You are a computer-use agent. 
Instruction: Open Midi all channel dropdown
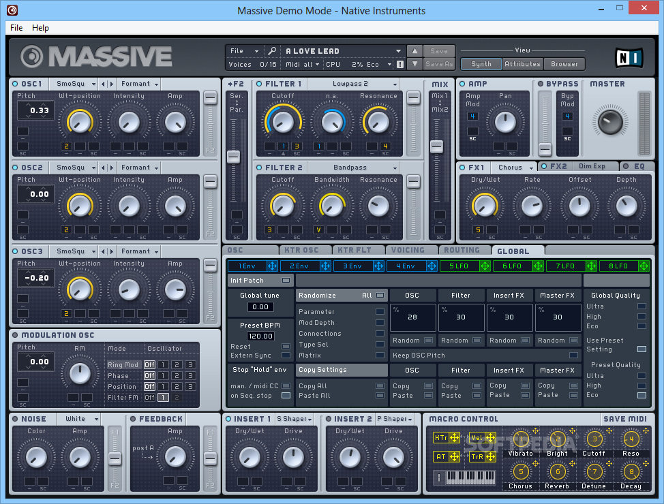coord(302,64)
